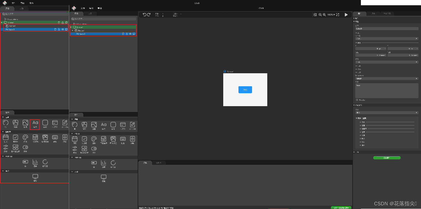Click the text content box containing Text

pyautogui.click(x=387, y=91)
